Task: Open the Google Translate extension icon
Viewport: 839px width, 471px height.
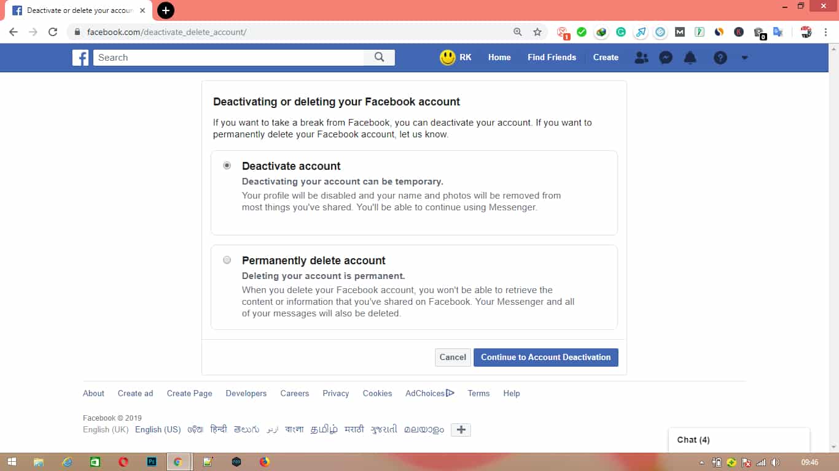Action: 778,32
